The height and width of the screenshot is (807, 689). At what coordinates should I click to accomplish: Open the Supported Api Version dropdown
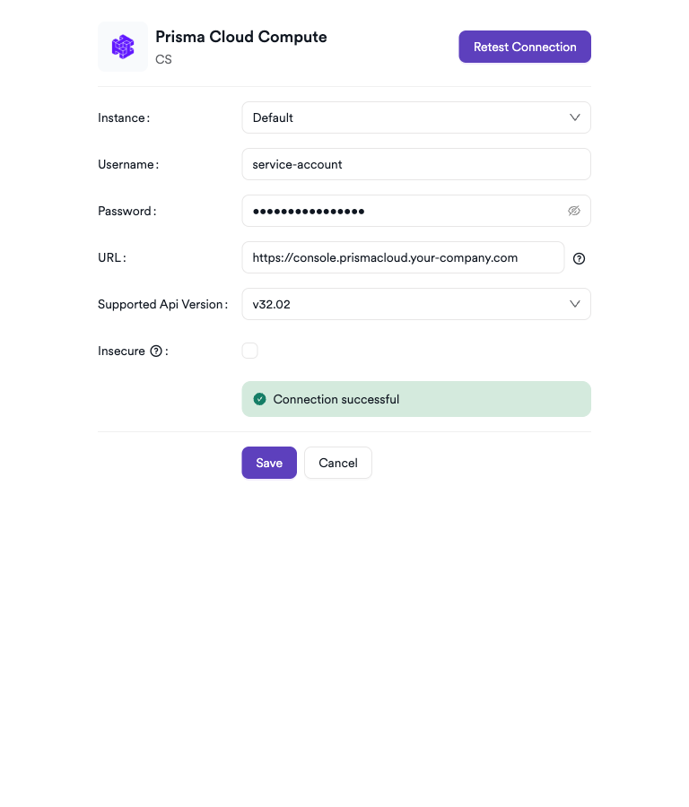coord(416,304)
